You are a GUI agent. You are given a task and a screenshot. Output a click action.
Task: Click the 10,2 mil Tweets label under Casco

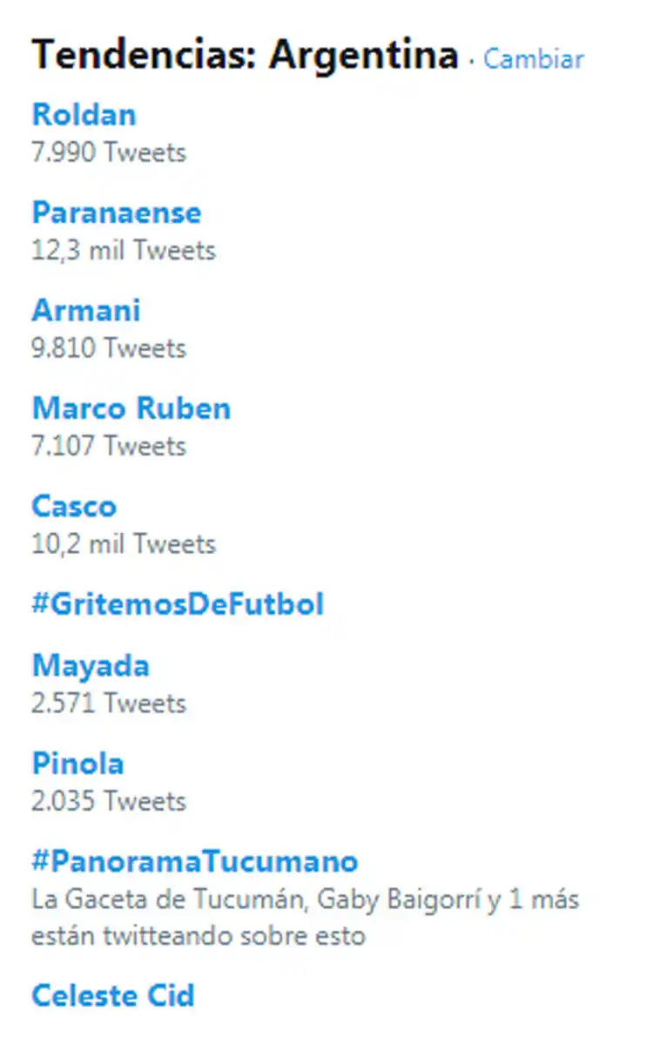click(124, 544)
